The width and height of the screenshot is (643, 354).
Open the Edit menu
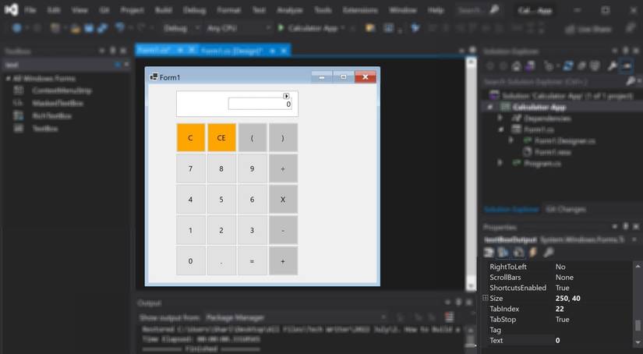tap(54, 10)
